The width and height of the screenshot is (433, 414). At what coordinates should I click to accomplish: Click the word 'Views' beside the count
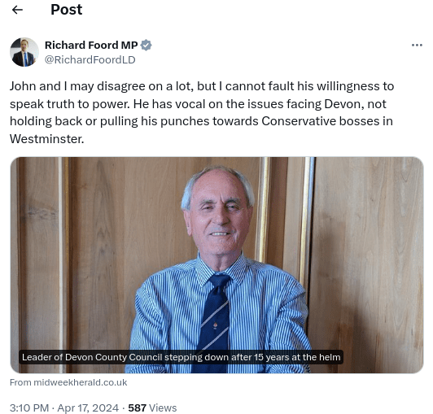point(163,408)
